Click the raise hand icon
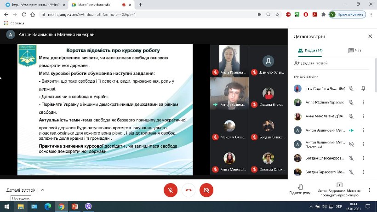The image size is (377, 212). click(x=300, y=187)
